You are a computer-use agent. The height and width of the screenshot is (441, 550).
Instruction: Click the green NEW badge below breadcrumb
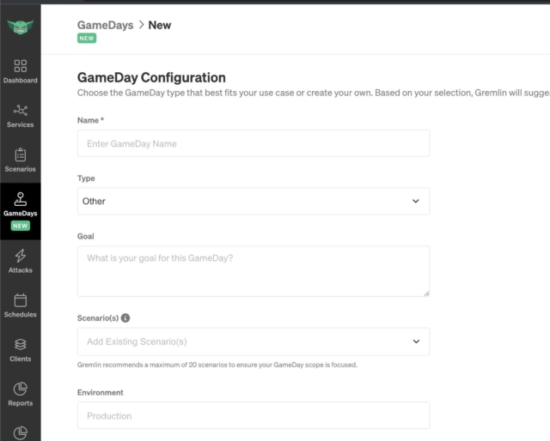coord(87,39)
